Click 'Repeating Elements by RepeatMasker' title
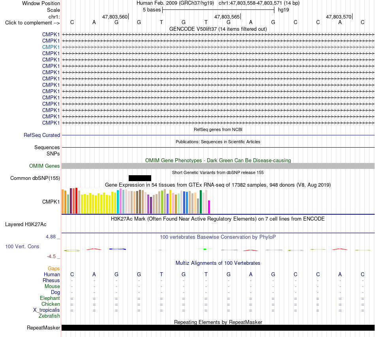 tap(218, 322)
